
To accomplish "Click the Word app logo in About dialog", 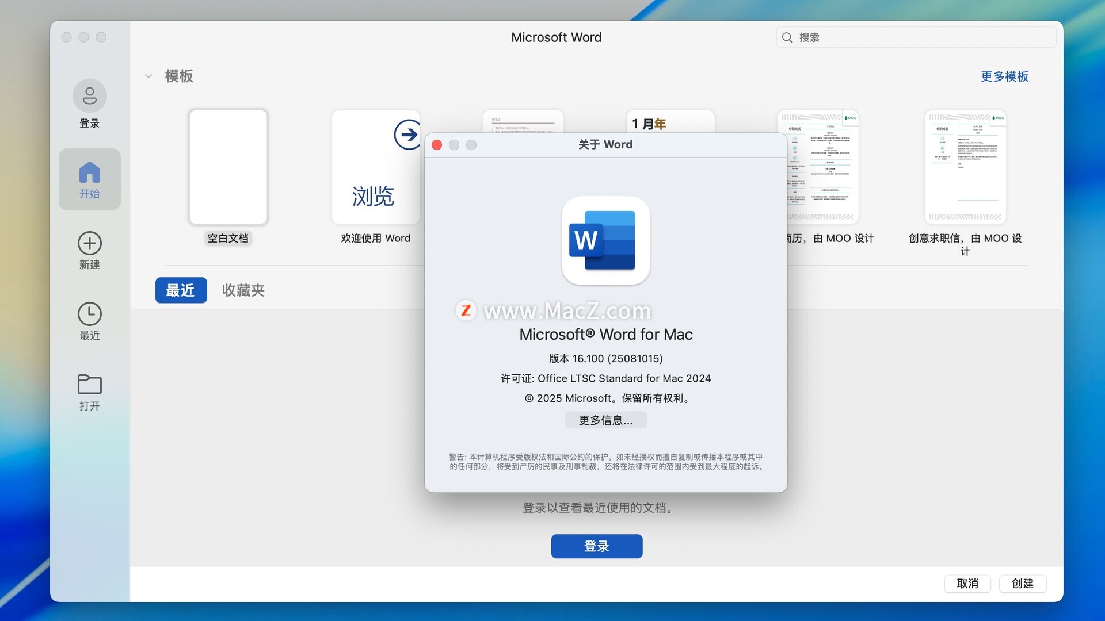I will pyautogui.click(x=605, y=240).
